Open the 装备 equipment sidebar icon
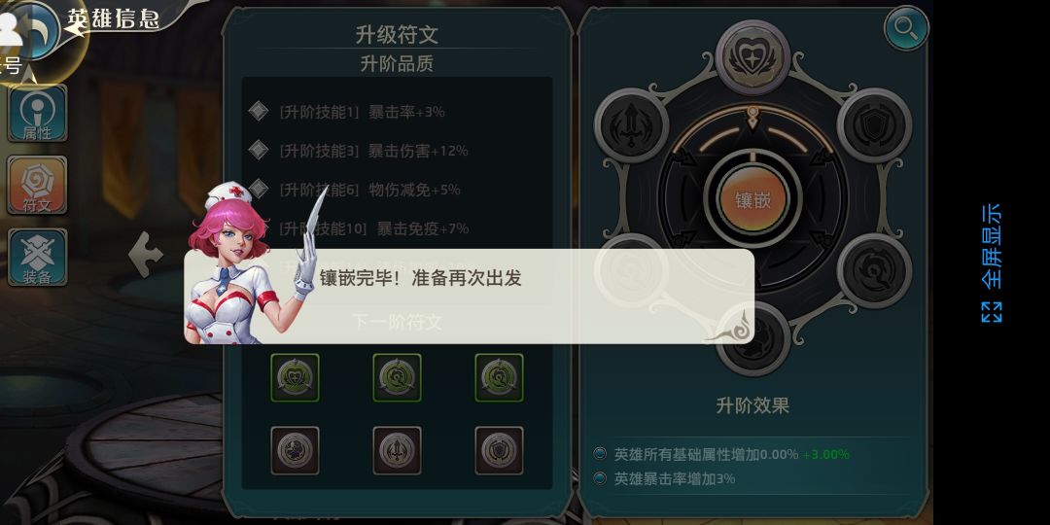The height and width of the screenshot is (525, 1050). tap(37, 257)
